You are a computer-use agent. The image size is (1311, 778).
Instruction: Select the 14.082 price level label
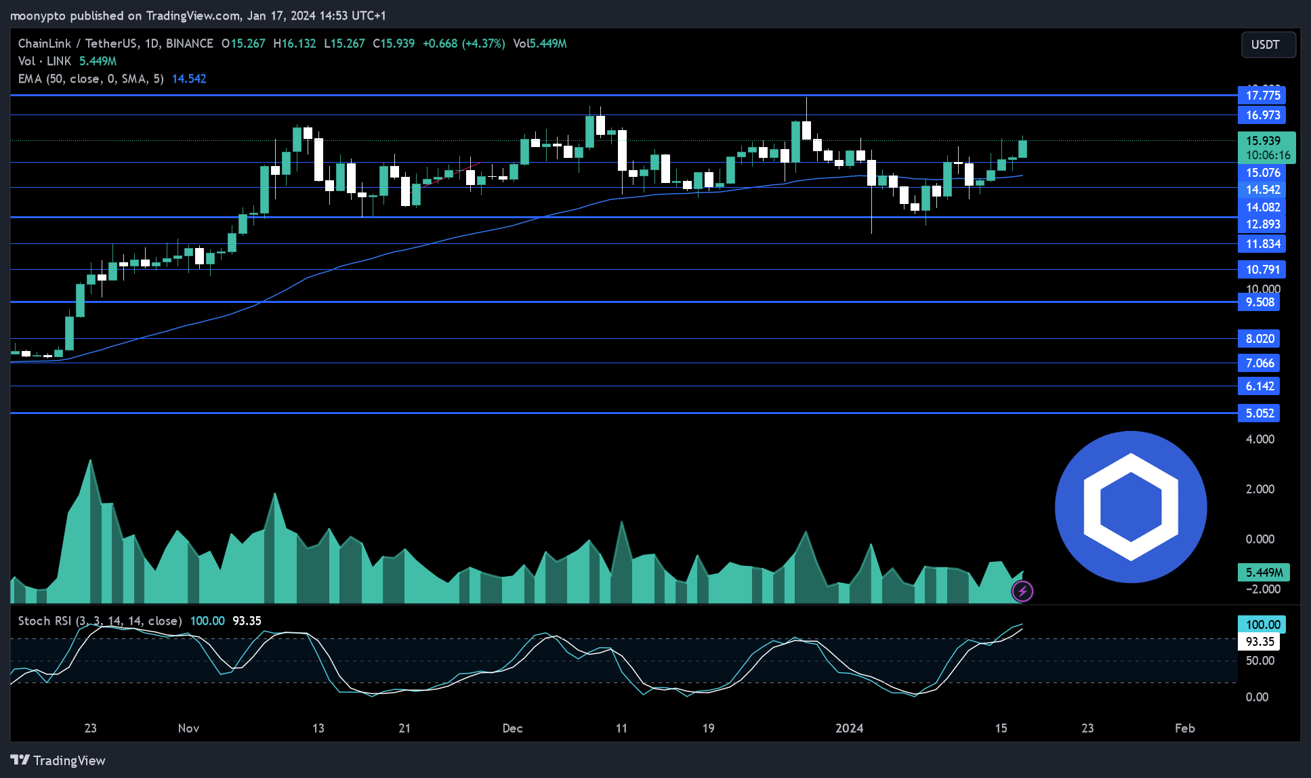pyautogui.click(x=1262, y=207)
